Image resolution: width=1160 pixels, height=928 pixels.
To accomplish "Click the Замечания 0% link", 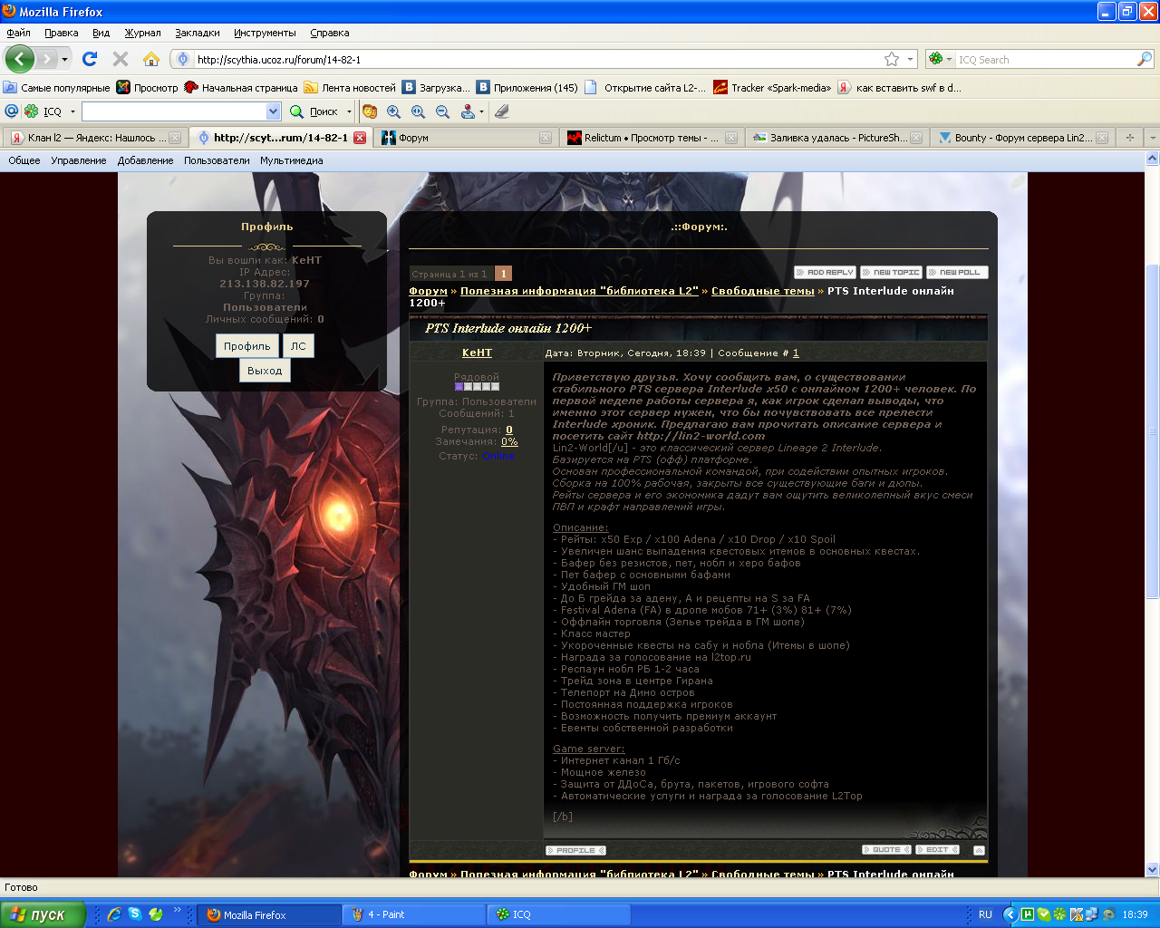I will (509, 441).
